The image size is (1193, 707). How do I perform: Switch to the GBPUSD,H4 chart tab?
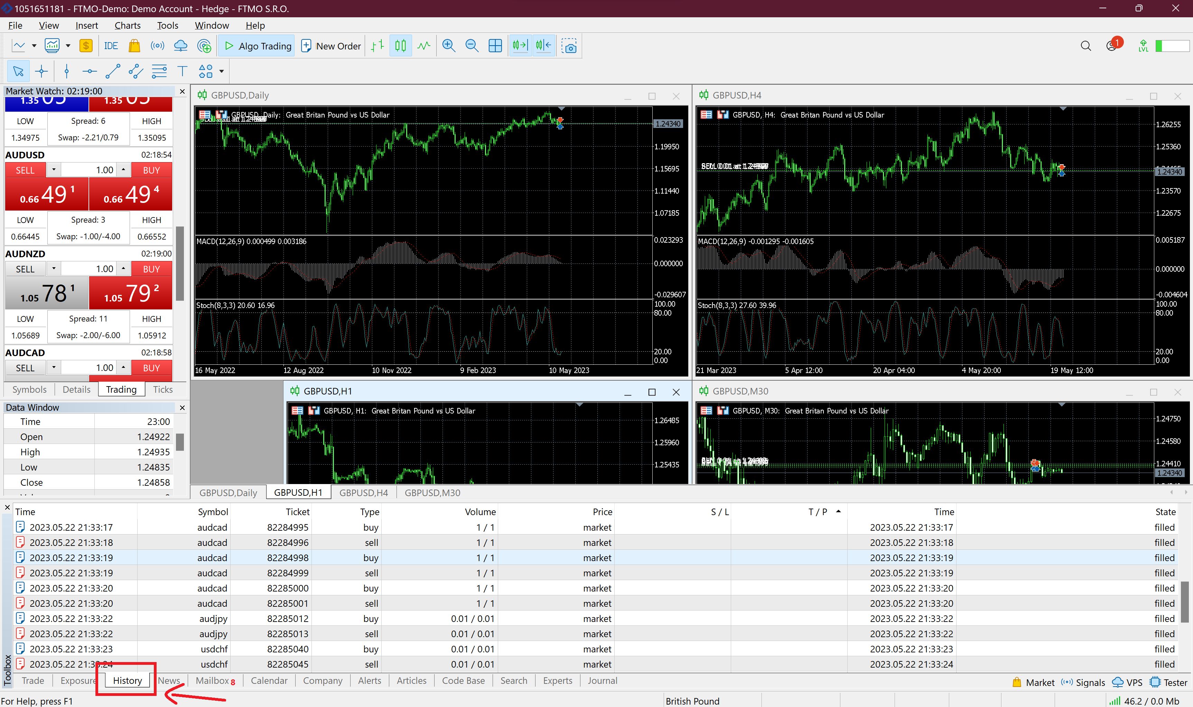363,492
